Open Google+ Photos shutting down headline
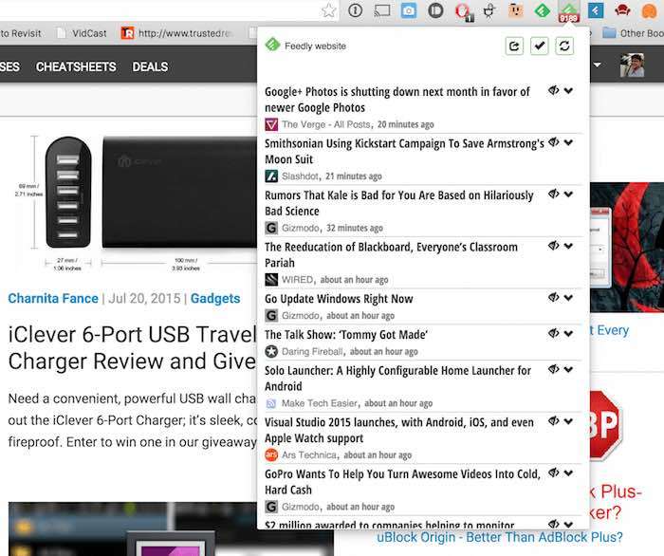Viewport: 664px width, 556px height. (397, 100)
